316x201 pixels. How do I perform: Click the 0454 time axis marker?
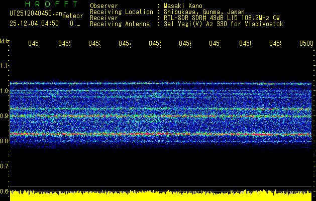(125, 43)
